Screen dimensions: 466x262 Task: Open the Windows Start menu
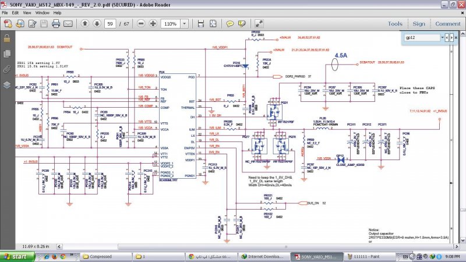(x=17, y=256)
